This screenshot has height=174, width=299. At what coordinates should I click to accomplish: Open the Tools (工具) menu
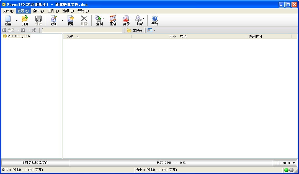pyautogui.click(x=53, y=11)
